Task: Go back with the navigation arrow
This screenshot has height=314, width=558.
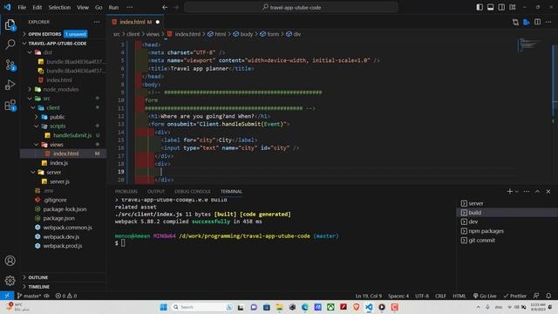Action: [x=165, y=7]
